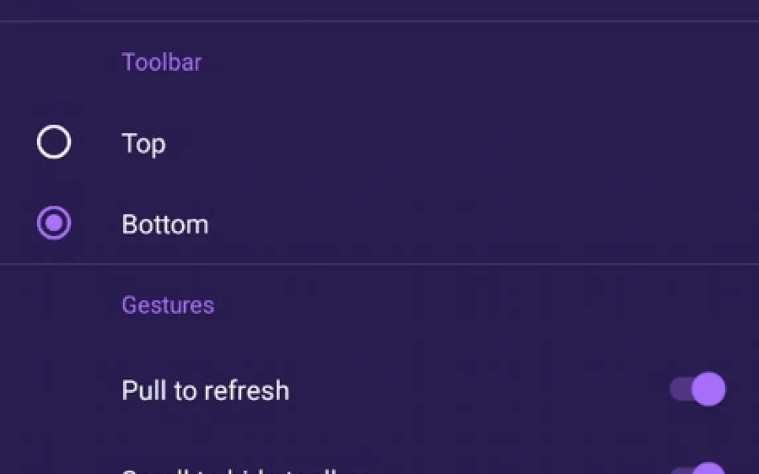Disable the Pull to refresh gesture
This screenshot has height=474, width=759.
[697, 389]
